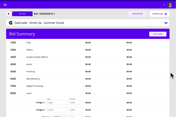Image resolution: width=176 pixels, height=117 pixels.
Task: Open the hamburger navigation menu
Action: coord(5,5)
